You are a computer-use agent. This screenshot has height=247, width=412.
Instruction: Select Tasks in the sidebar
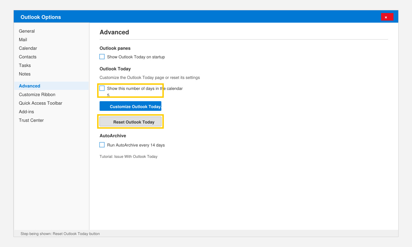(x=51, y=66)
